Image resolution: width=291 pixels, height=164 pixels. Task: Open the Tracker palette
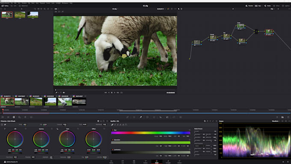154,117
